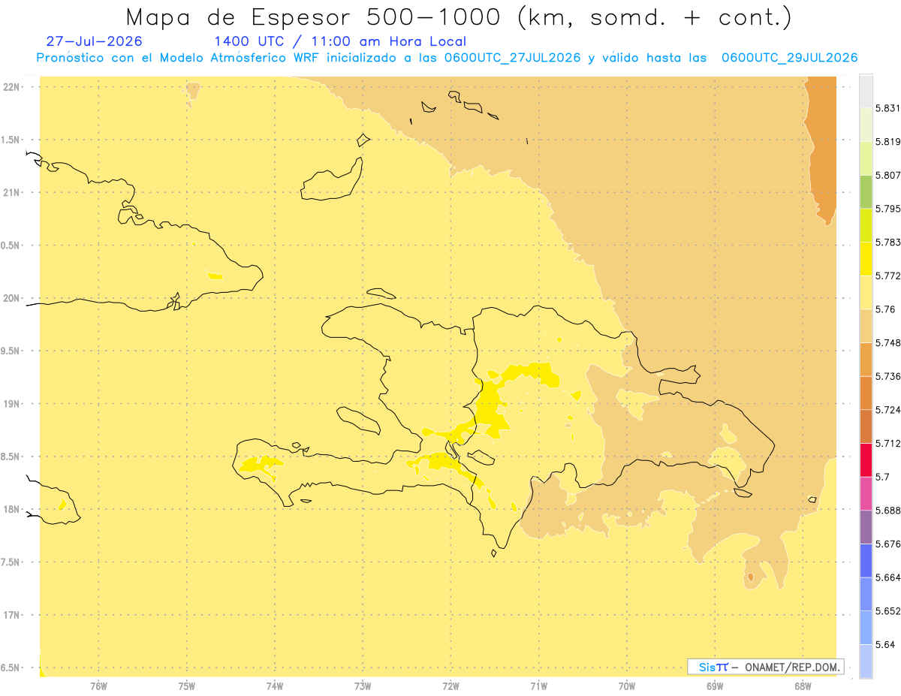This screenshot has width=901, height=696.
Task: Click the latitude label '22N'
Action: pyautogui.click(x=11, y=86)
